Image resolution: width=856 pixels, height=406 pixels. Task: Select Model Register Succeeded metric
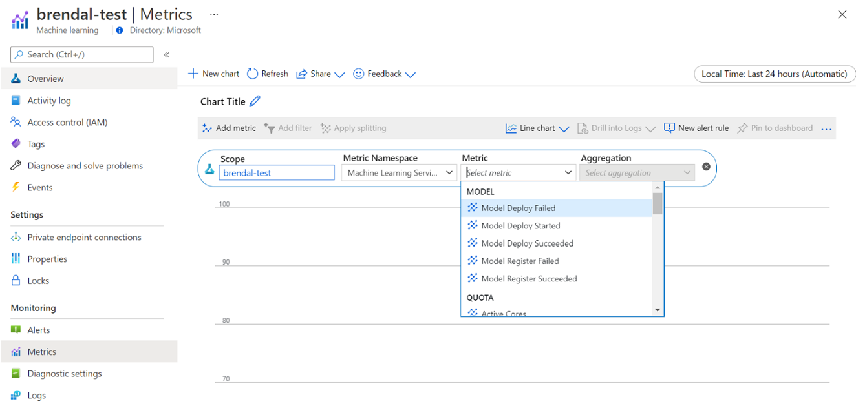click(x=557, y=279)
